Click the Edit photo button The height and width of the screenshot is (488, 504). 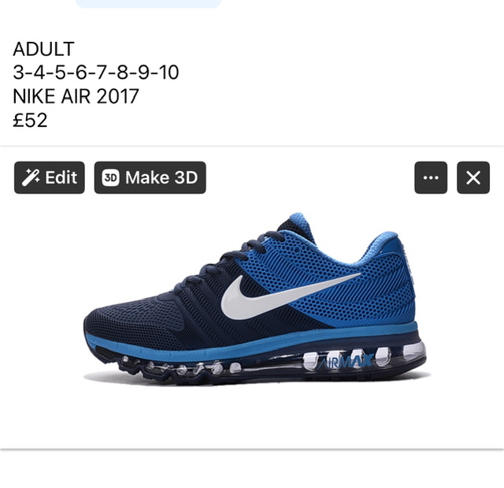pyautogui.click(x=49, y=177)
